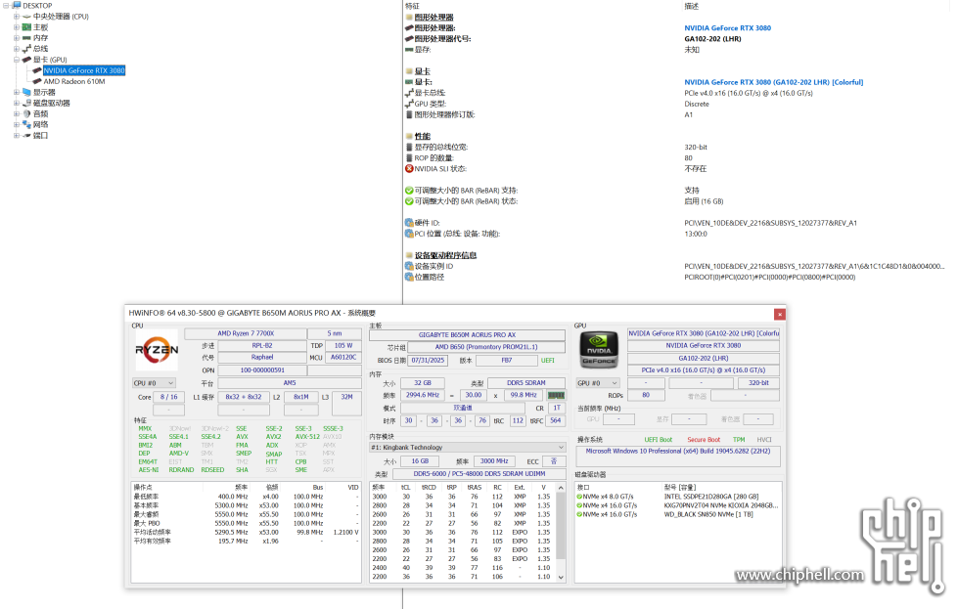Screen dimensions: 958x609
Task: Click the UEFI Boot status label
Action: point(658,440)
